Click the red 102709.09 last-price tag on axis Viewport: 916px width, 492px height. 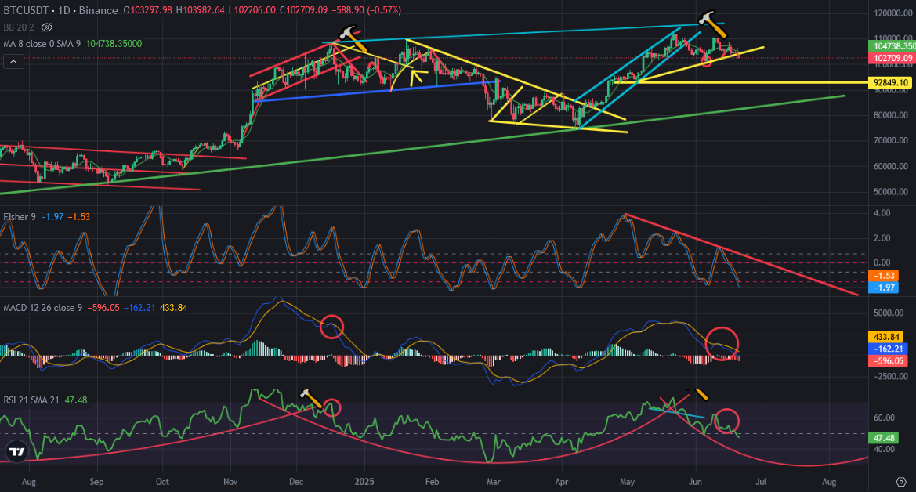tap(893, 59)
